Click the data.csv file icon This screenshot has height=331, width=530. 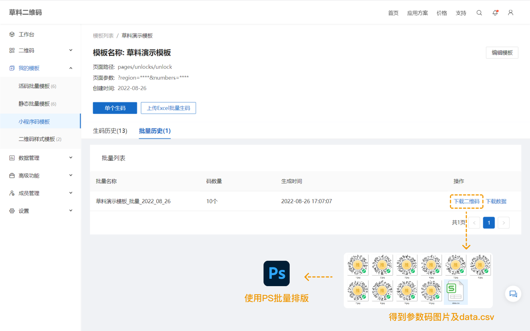coord(456,292)
